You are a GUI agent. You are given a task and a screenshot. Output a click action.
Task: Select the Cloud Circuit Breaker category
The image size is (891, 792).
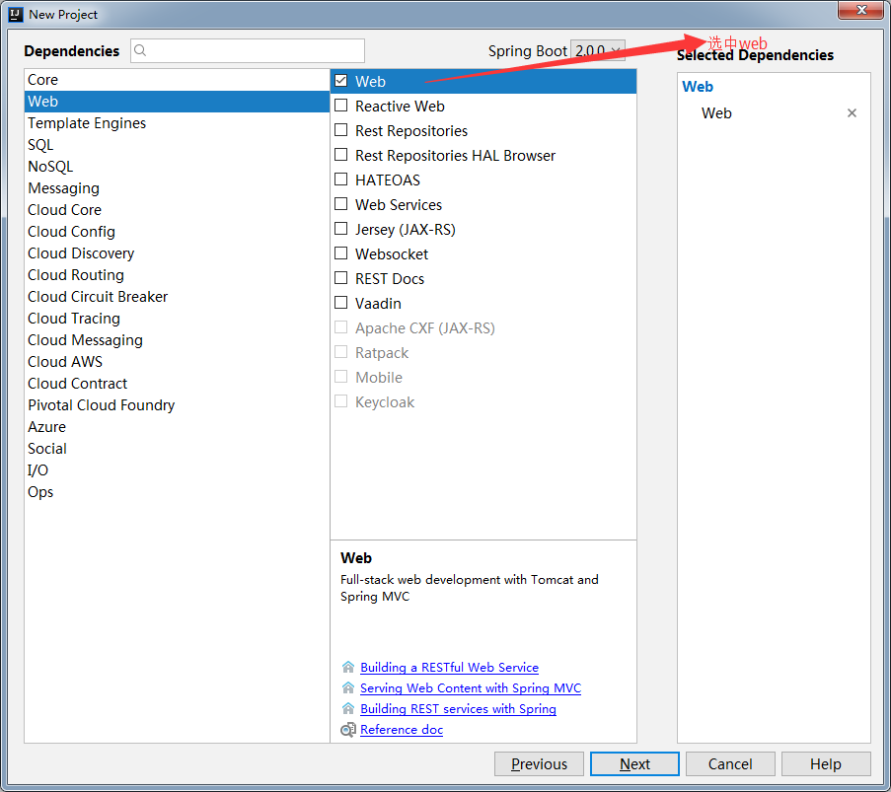177,297
